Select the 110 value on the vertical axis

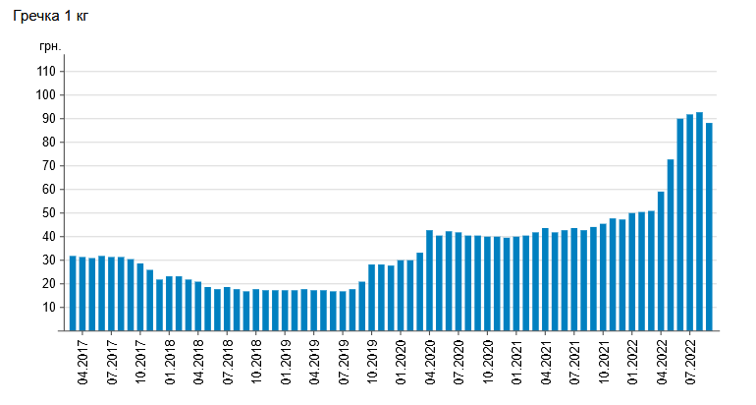(46, 72)
